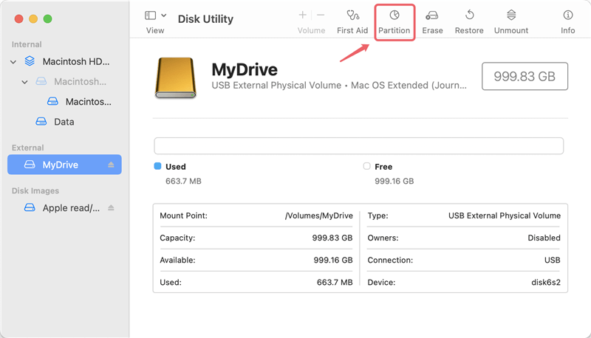This screenshot has width=591, height=338.
Task: Click the Capacity 999.83 GB table value
Action: pos(332,238)
